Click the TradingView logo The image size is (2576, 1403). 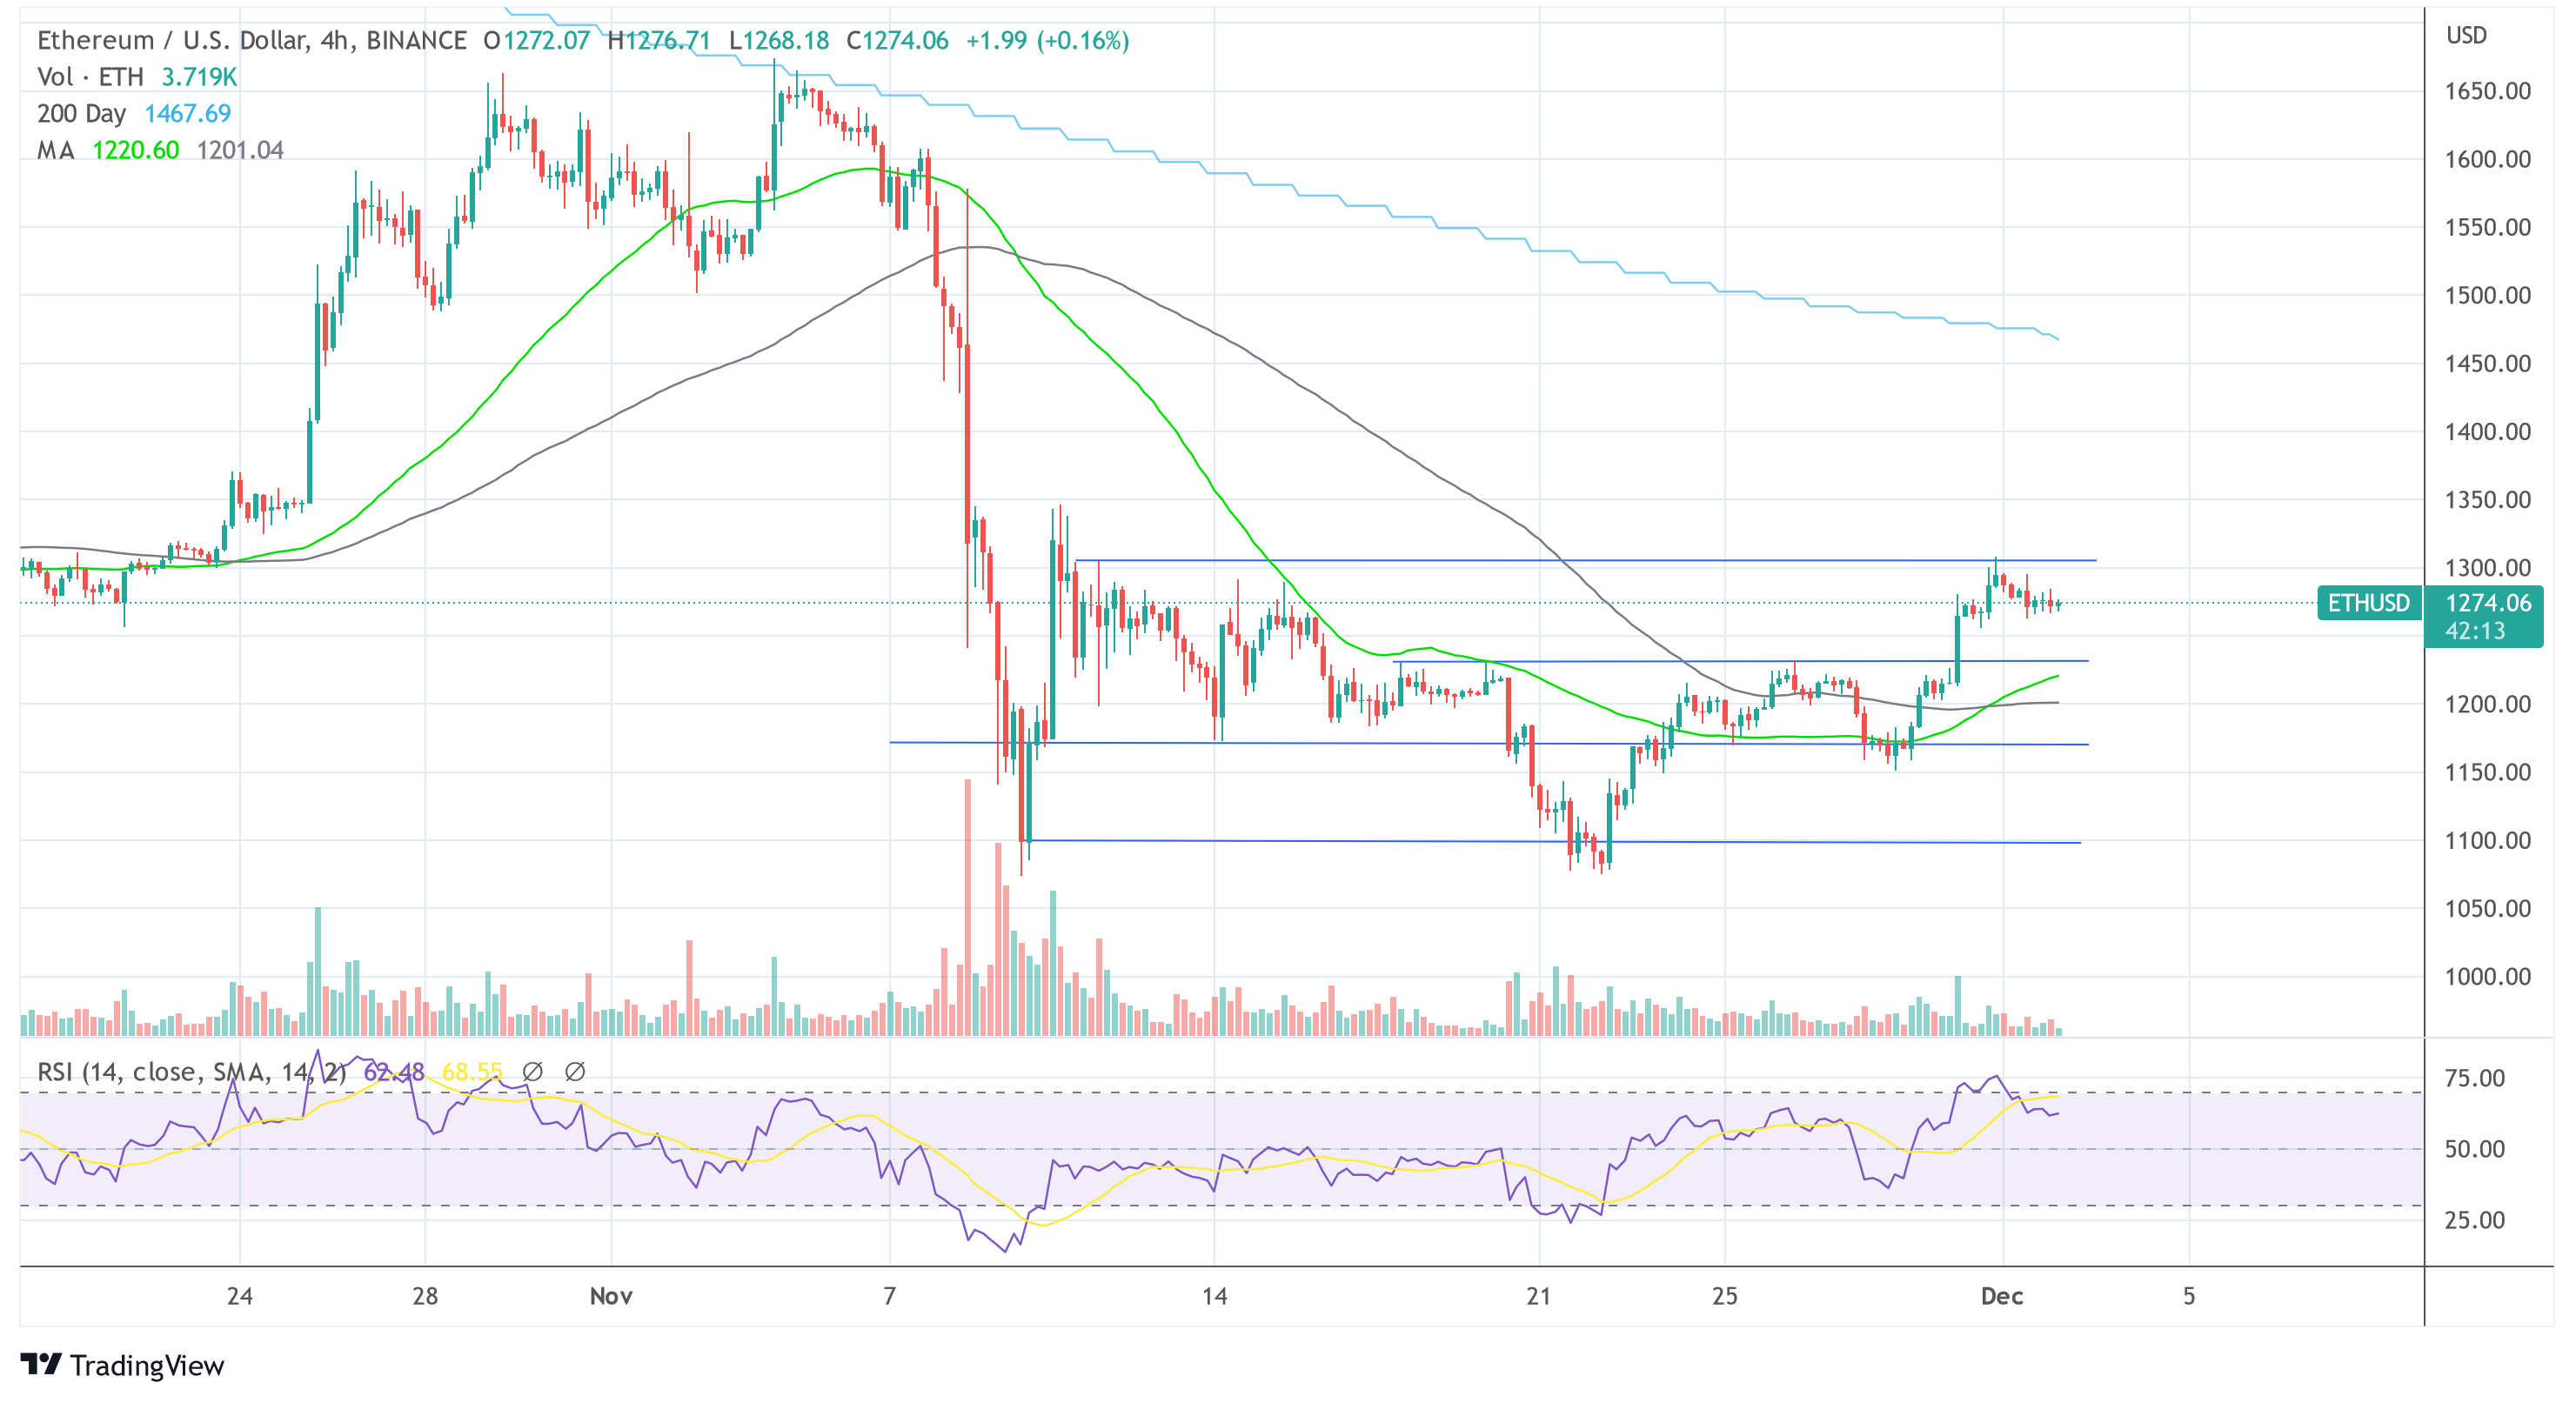click(x=122, y=1364)
